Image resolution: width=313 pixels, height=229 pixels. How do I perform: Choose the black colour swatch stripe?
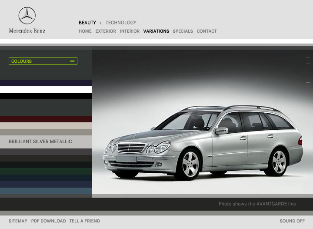tap(46, 96)
